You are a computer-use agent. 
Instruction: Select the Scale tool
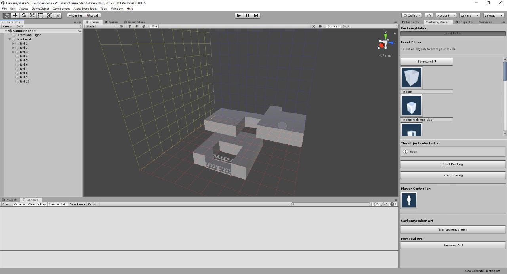pos(32,15)
